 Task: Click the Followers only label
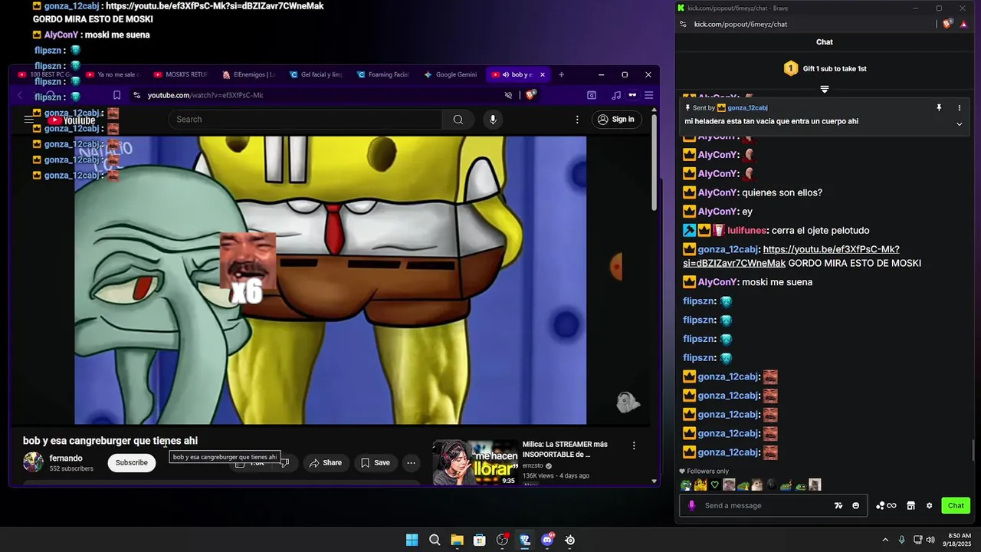[707, 472]
